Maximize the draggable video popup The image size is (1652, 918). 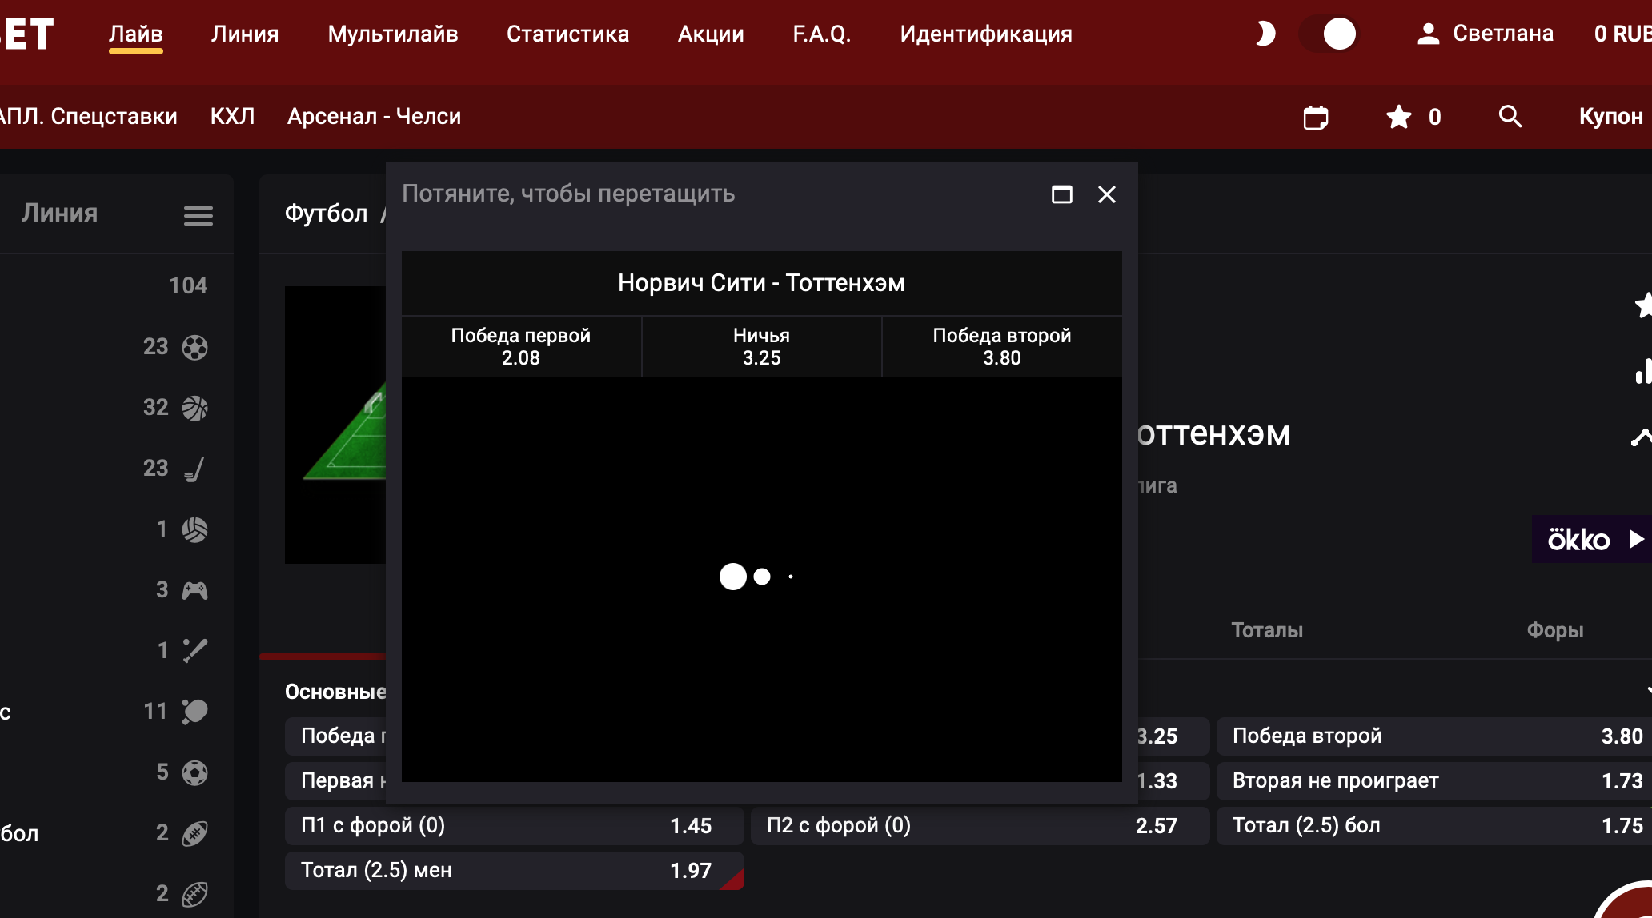tap(1061, 194)
